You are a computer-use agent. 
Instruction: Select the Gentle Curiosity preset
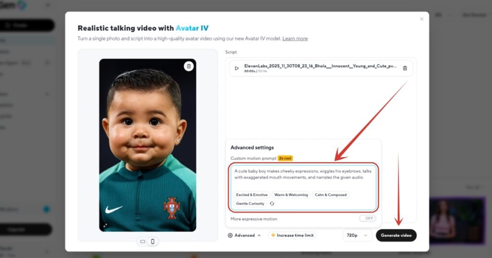pyautogui.click(x=250, y=204)
